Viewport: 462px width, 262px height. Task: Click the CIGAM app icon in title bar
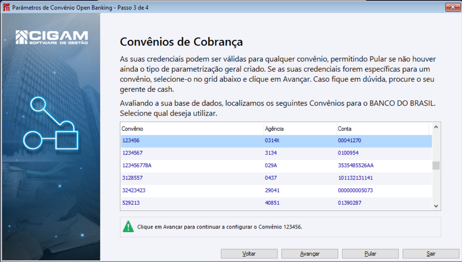pos(6,8)
